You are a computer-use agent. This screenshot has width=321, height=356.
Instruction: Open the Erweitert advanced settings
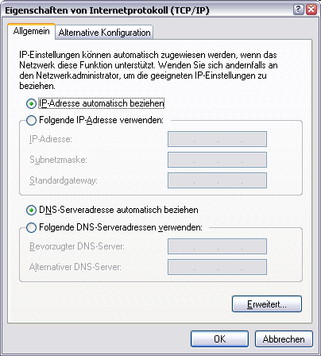(267, 304)
